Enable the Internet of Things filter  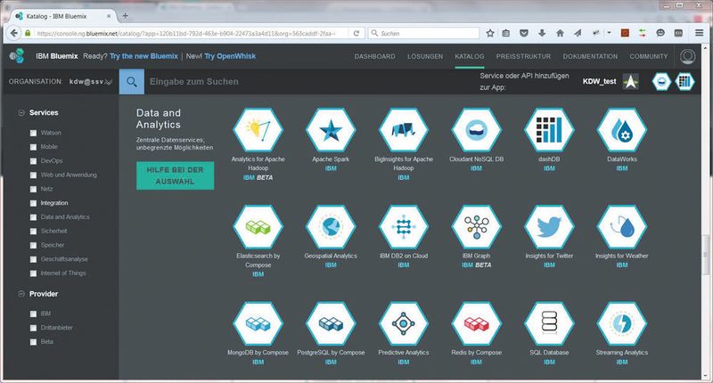click(33, 274)
